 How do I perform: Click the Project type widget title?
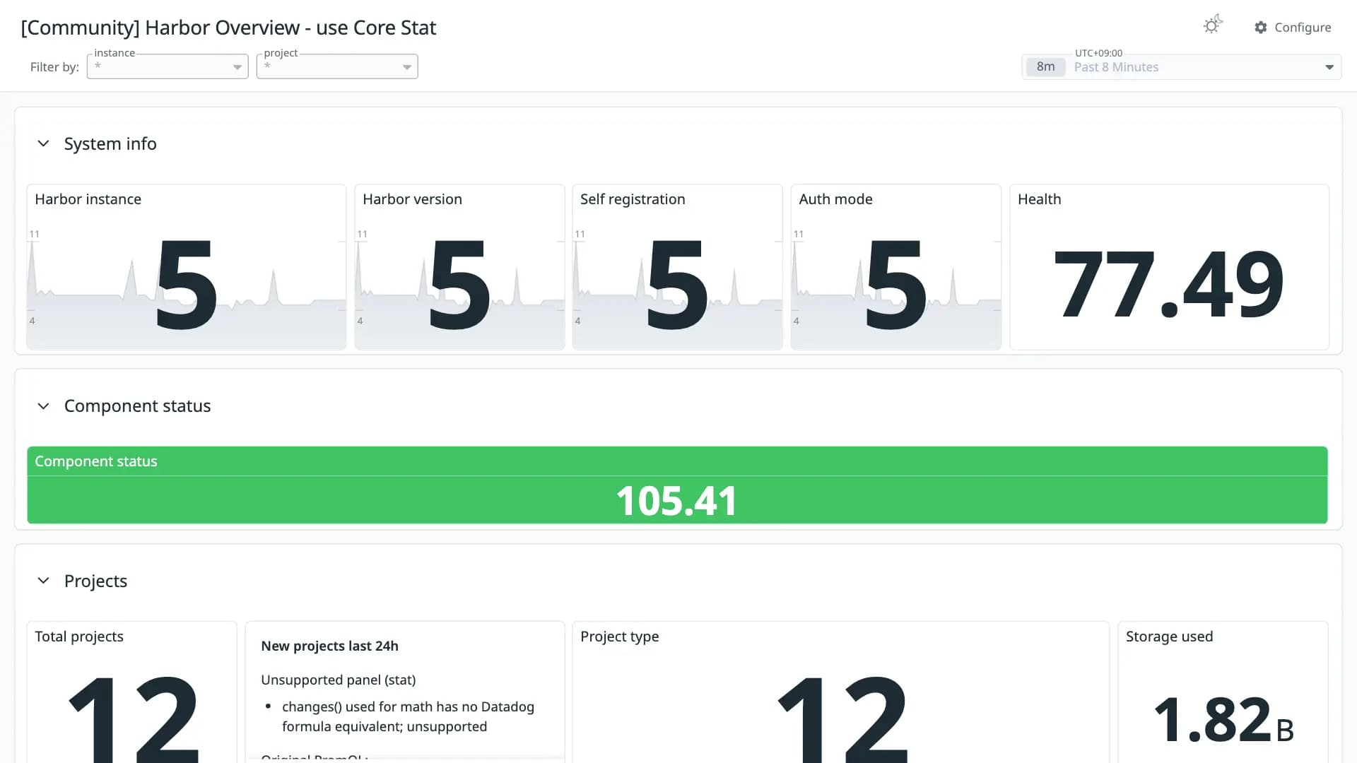pos(619,637)
